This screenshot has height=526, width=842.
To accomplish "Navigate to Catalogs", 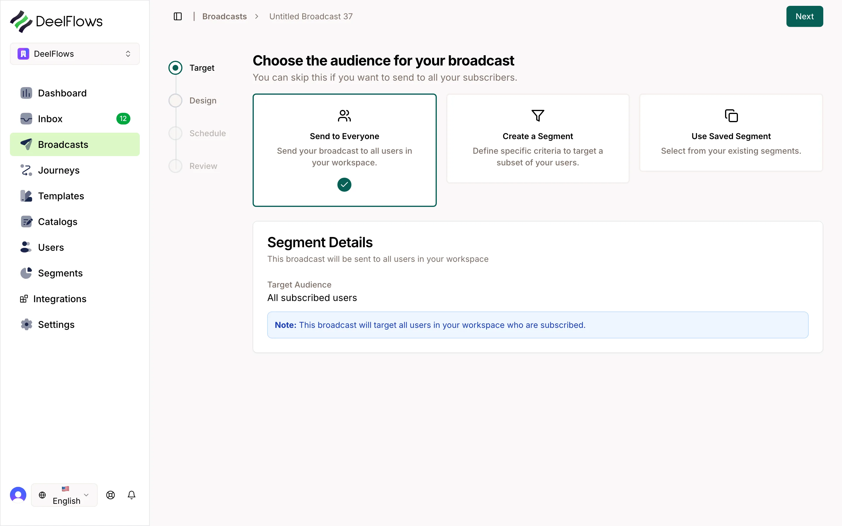I will click(75, 222).
